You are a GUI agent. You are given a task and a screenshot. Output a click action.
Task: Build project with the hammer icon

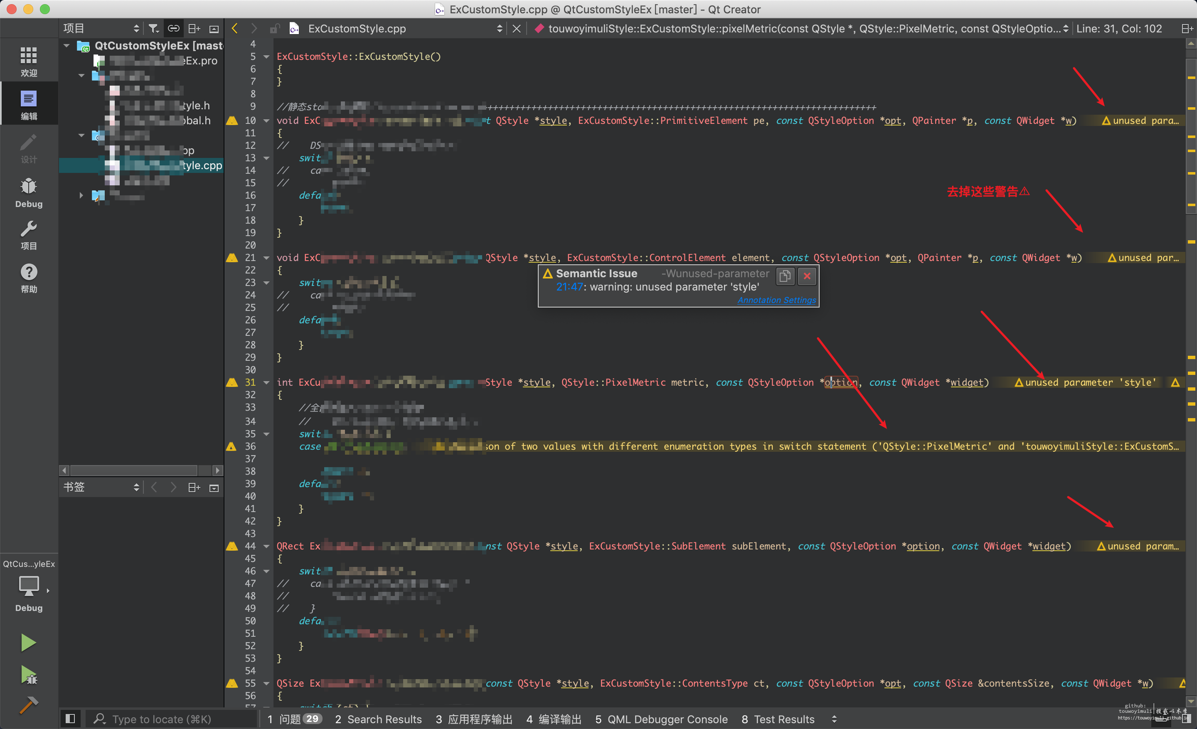(28, 705)
